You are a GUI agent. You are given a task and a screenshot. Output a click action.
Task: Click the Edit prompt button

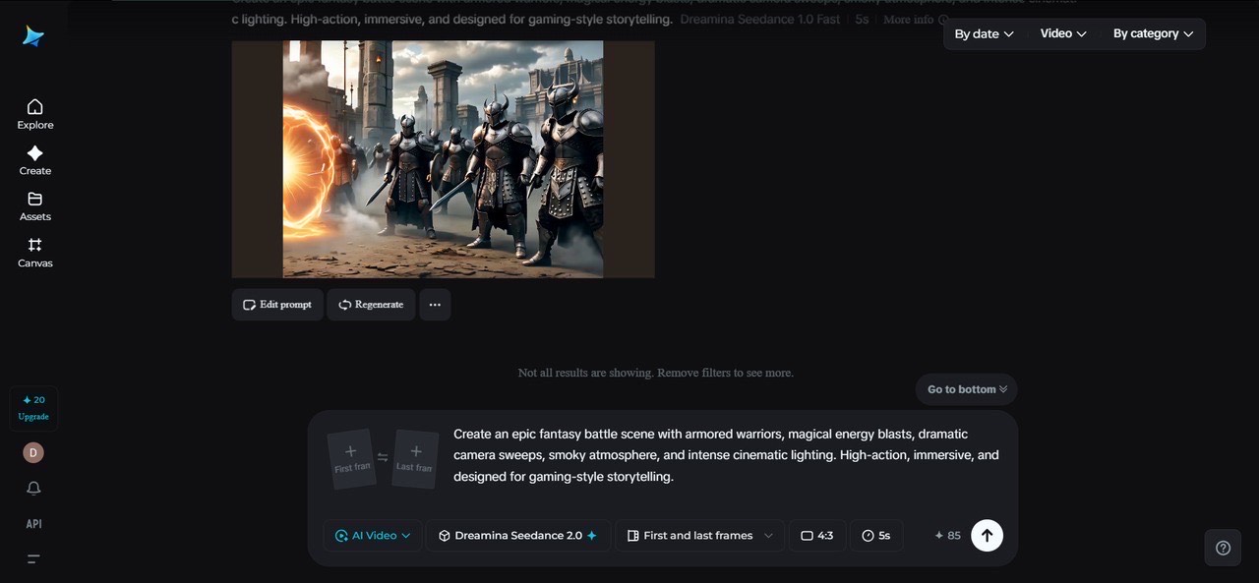click(277, 305)
